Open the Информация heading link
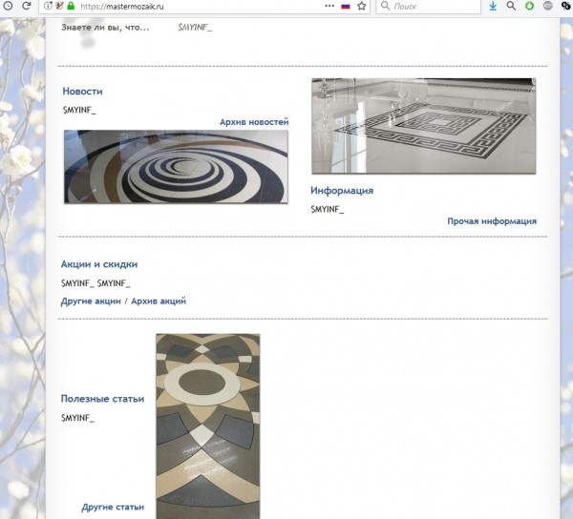 pos(342,191)
